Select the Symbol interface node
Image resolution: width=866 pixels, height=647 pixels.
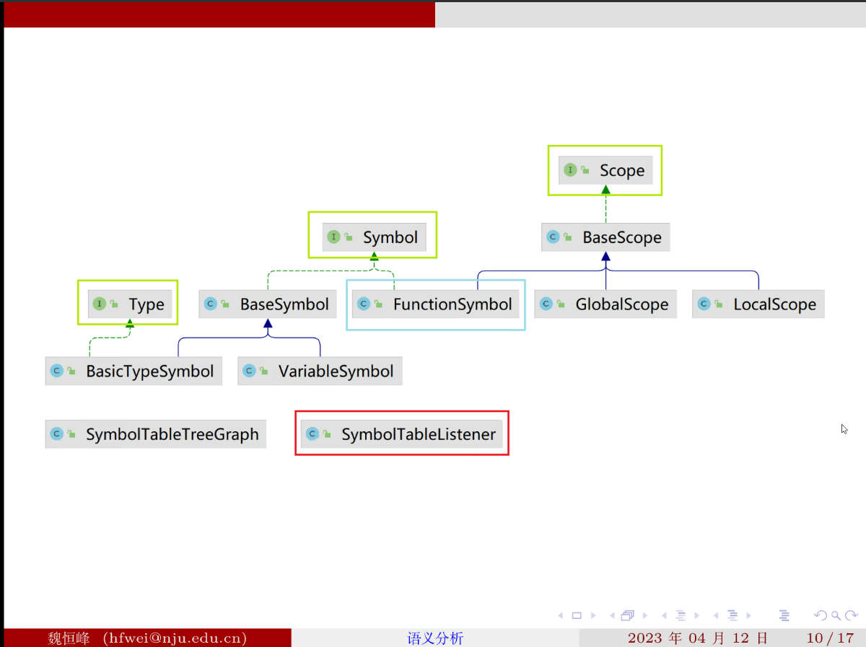(x=374, y=237)
